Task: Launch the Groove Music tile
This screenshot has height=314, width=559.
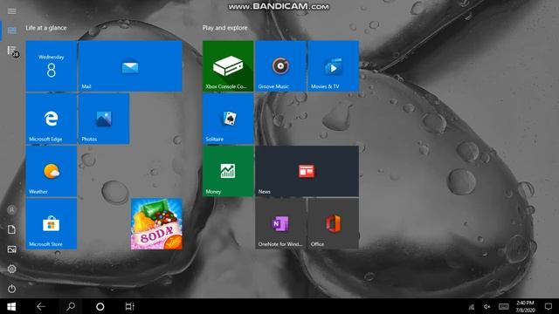Action: pos(280,66)
